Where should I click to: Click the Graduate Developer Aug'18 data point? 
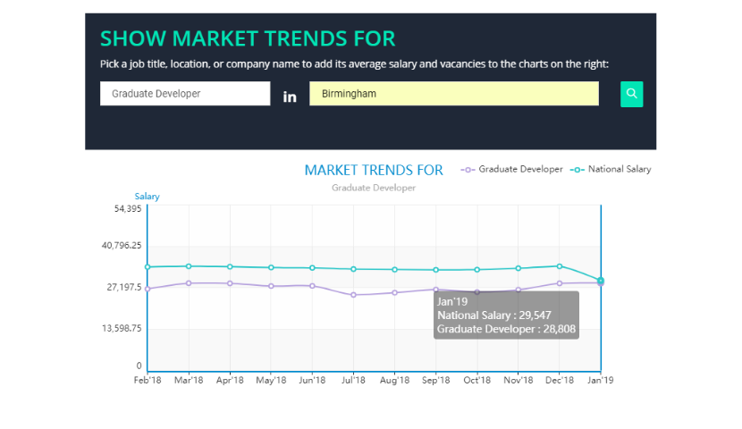coord(394,293)
